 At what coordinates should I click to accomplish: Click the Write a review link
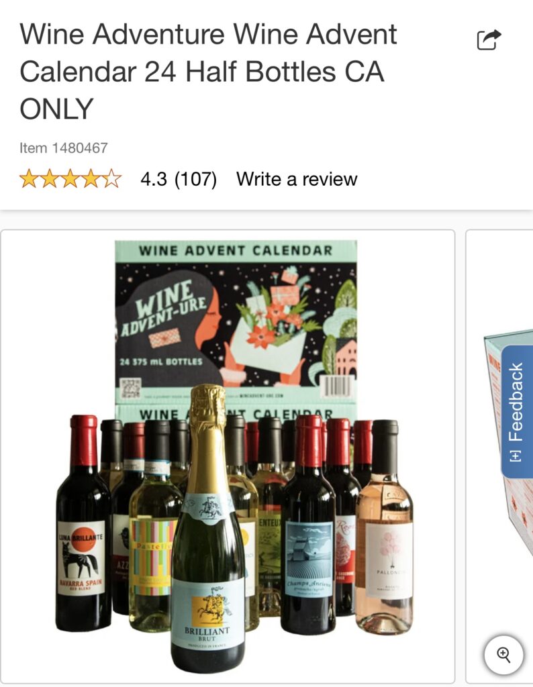tap(297, 179)
